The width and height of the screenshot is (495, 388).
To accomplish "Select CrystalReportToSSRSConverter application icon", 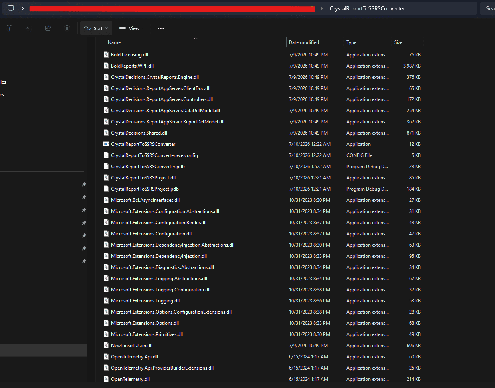I will coord(106,144).
